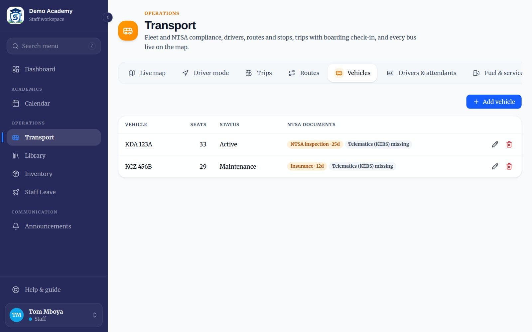Click the Add vehicle button

coord(494,102)
